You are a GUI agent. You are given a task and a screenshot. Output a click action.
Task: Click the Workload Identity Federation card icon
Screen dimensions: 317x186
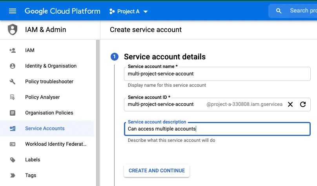[13, 144]
